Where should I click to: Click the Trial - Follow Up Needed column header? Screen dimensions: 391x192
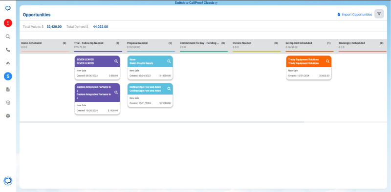(89, 43)
